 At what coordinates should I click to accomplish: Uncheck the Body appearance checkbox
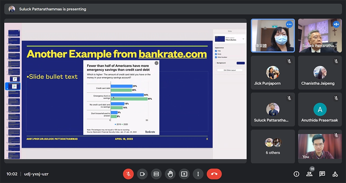[x=216, y=54]
